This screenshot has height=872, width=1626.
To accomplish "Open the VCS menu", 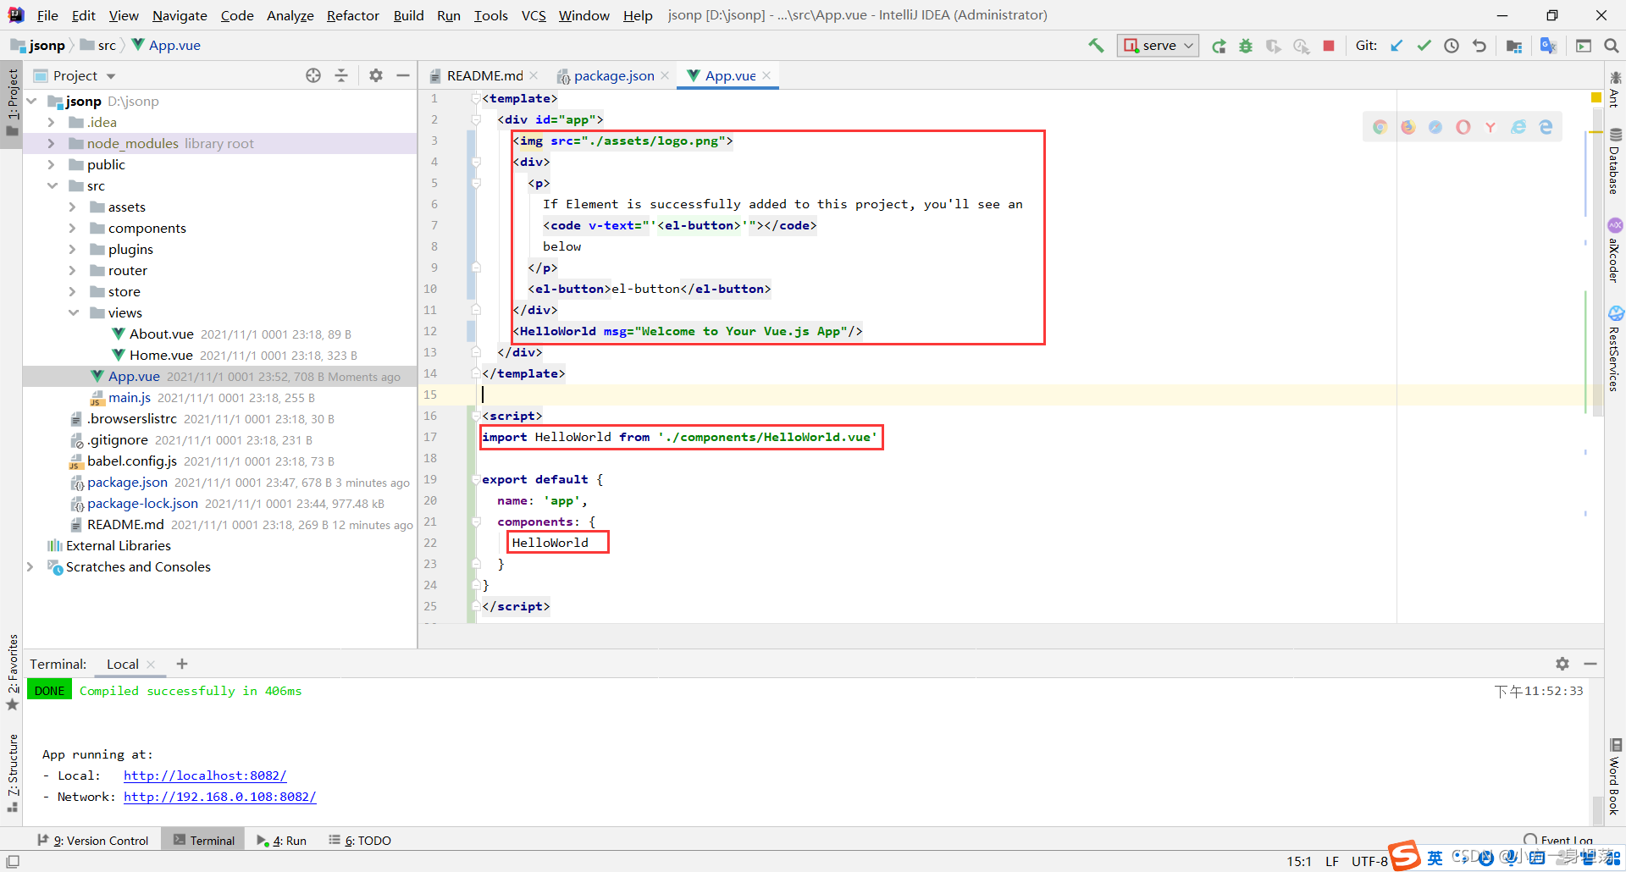I will [533, 15].
